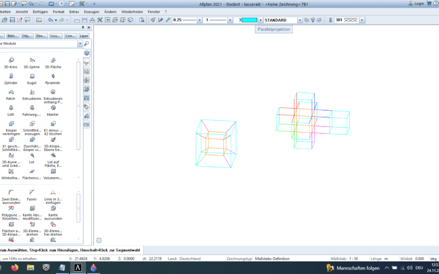439x274 pixels.
Task: Choose the Pyramide tool
Action: coord(53,78)
